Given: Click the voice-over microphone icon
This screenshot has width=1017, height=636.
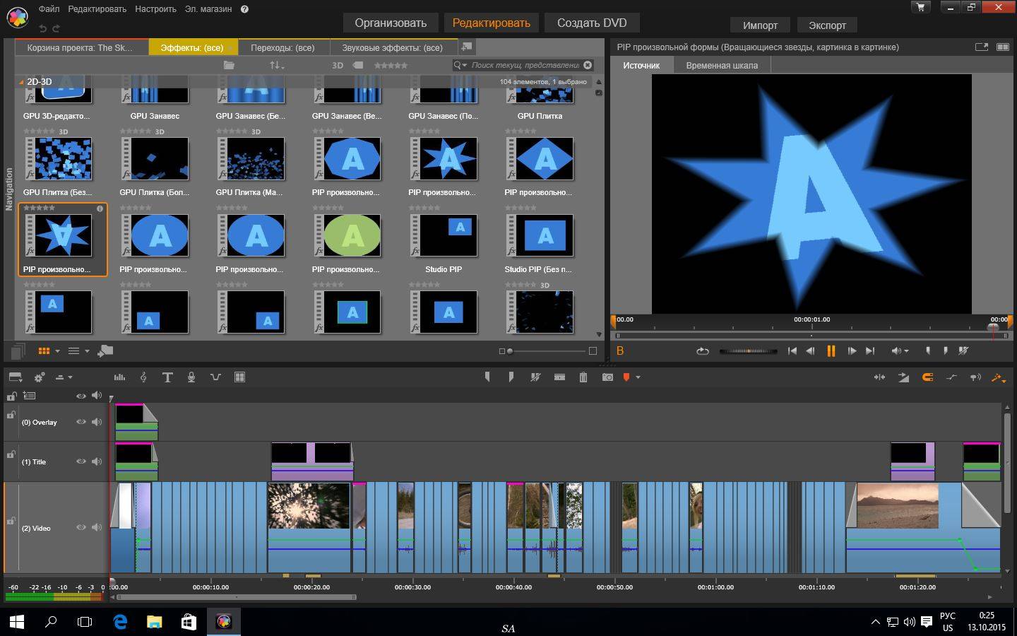Looking at the screenshot, I should (x=191, y=377).
